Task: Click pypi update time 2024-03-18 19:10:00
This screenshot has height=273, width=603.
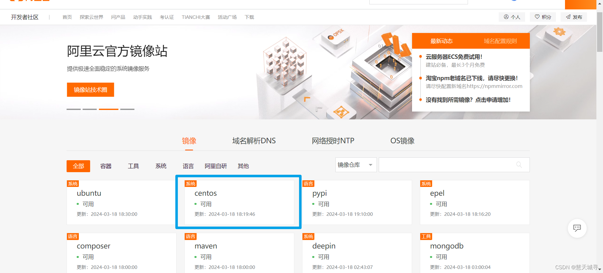Action: point(350,214)
